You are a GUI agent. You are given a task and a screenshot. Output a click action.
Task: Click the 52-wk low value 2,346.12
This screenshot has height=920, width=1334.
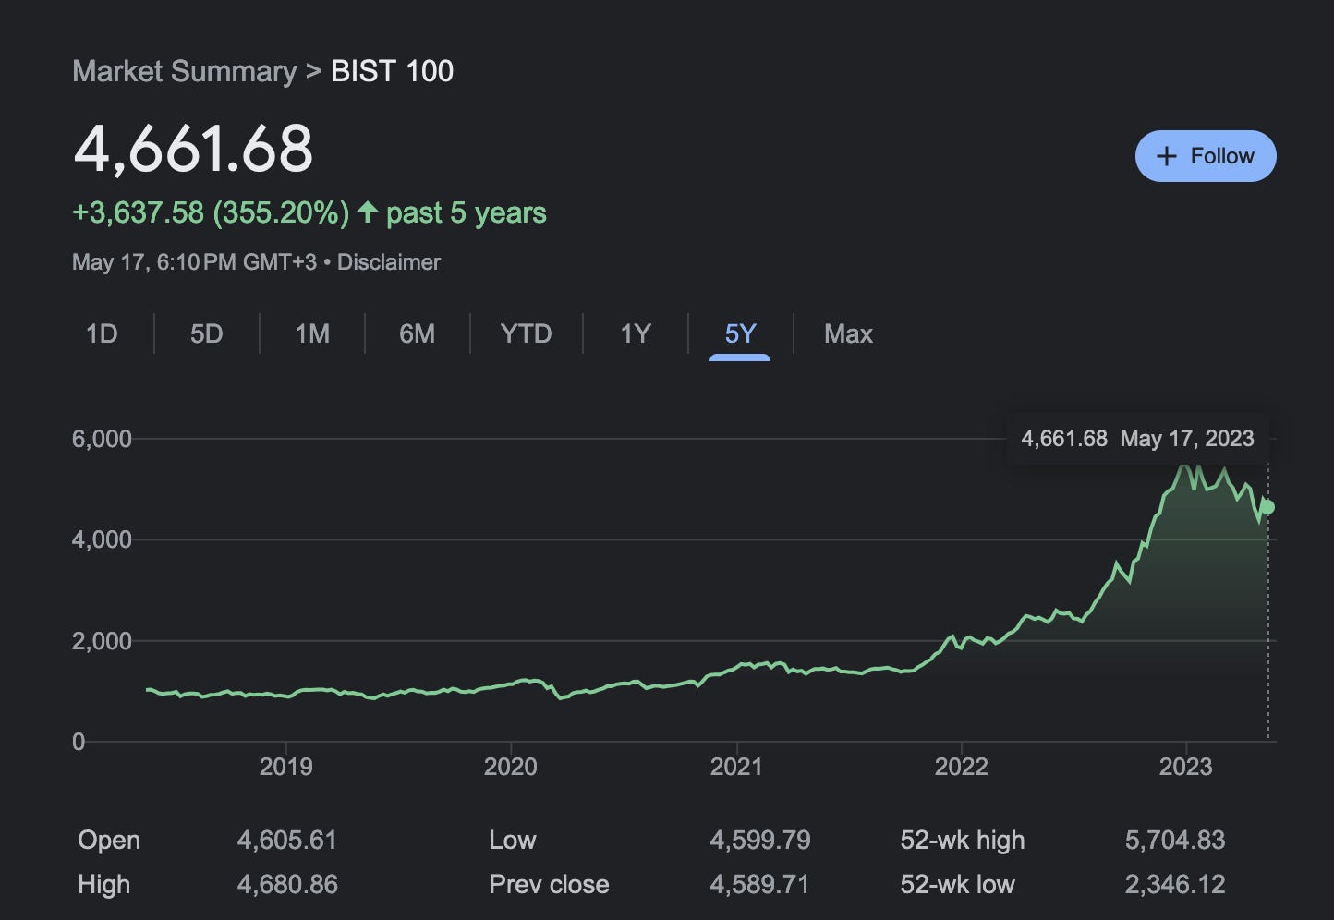(x=1175, y=884)
